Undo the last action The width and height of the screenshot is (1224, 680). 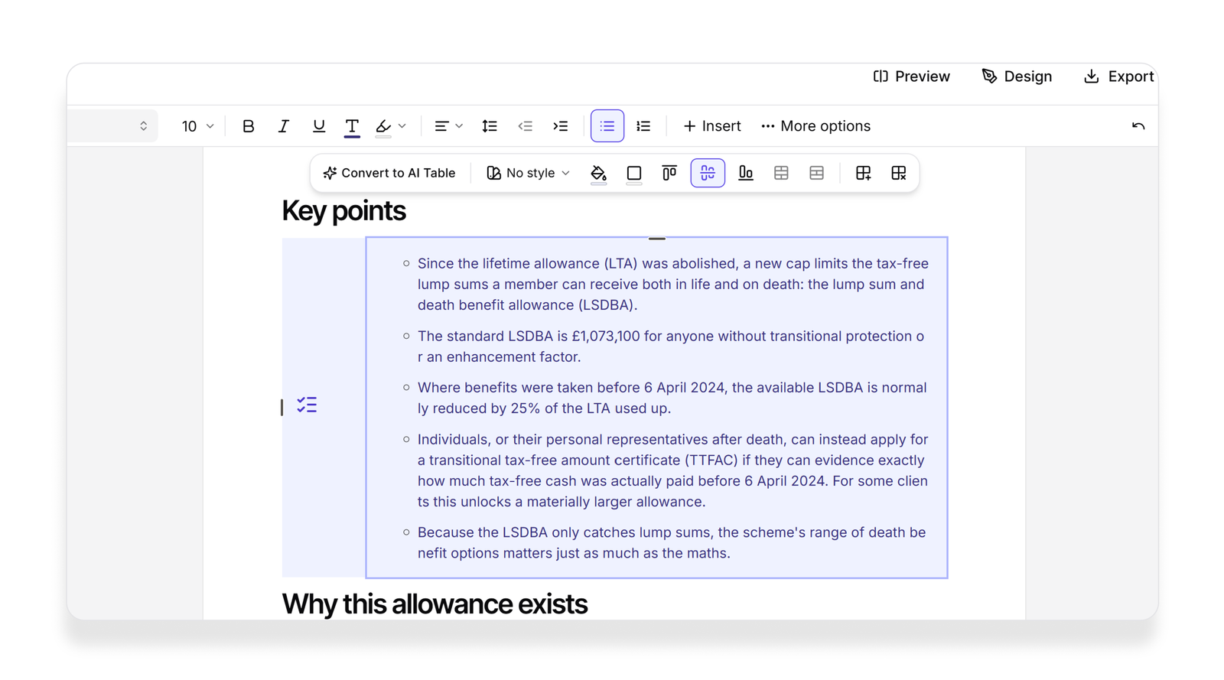pos(1138,126)
